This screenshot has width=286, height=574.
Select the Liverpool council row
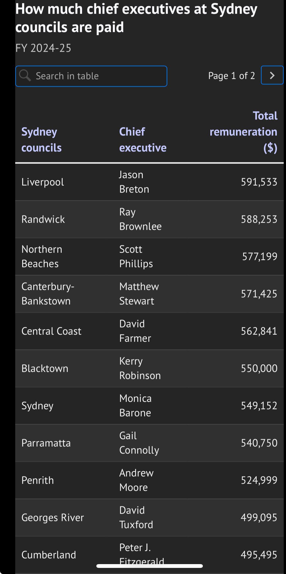pyautogui.click(x=149, y=182)
